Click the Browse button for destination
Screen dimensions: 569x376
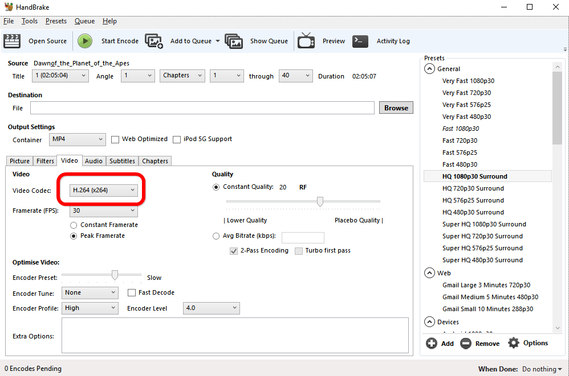point(396,108)
